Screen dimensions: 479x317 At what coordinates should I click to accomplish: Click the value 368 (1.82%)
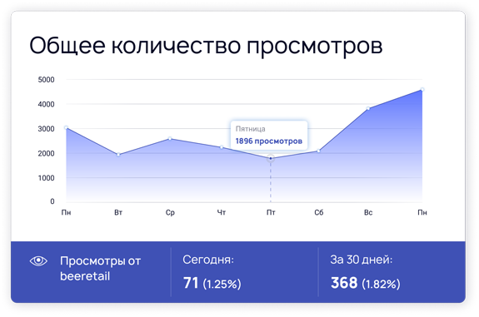[x=366, y=283]
